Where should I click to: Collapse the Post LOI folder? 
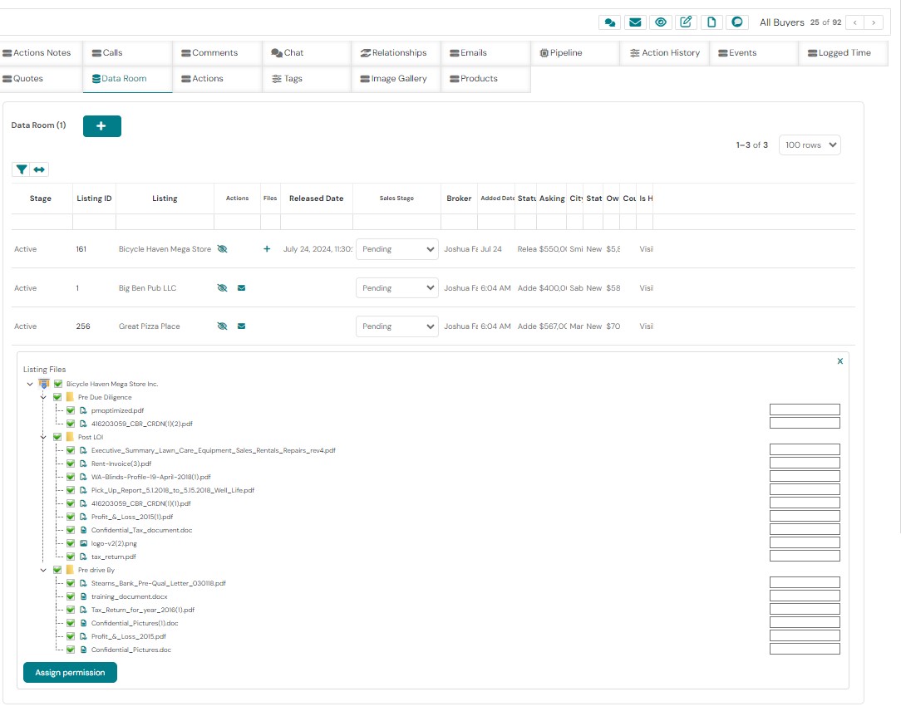pyautogui.click(x=43, y=437)
